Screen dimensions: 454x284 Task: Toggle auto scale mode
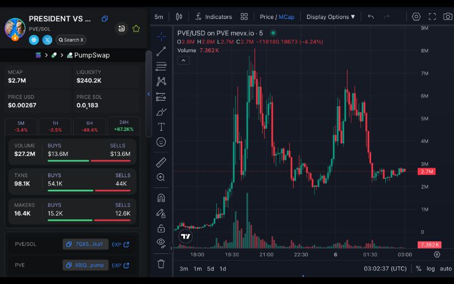click(445, 269)
